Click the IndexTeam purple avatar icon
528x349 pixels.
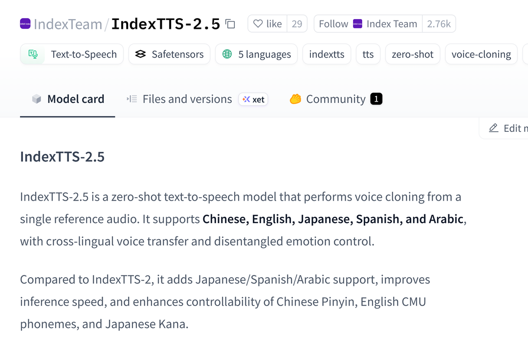(25, 23)
